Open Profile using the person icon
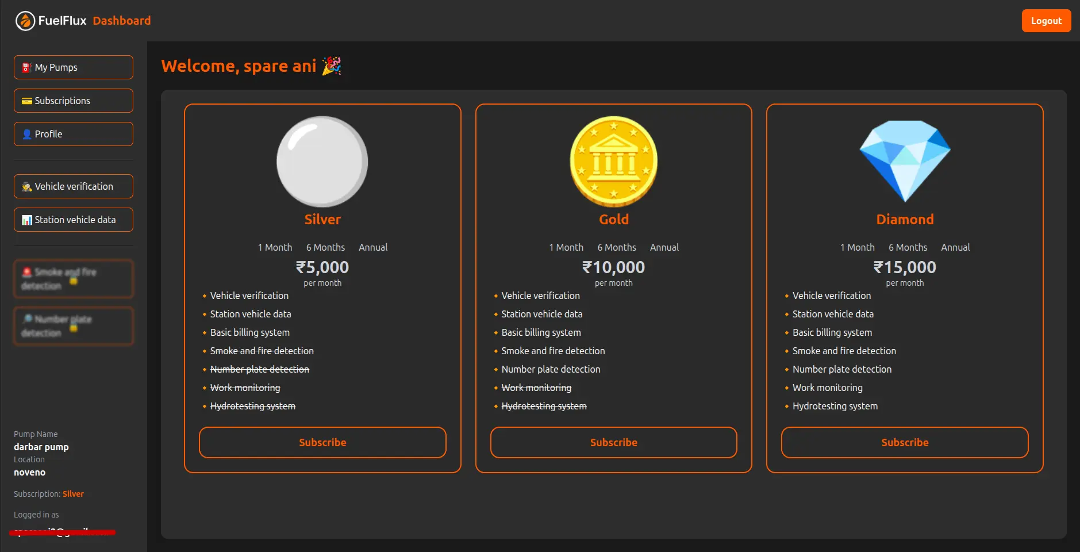 point(26,133)
